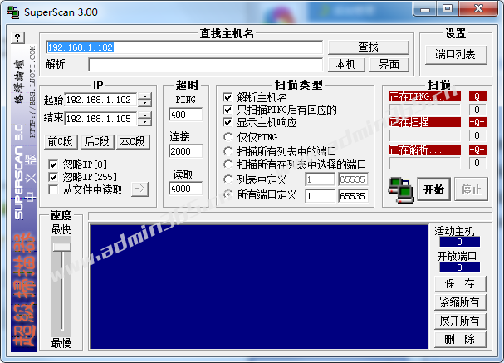The image size is (504, 363).
Task: Toggle the 忽略IP[0] checkbox
Action: [53, 164]
